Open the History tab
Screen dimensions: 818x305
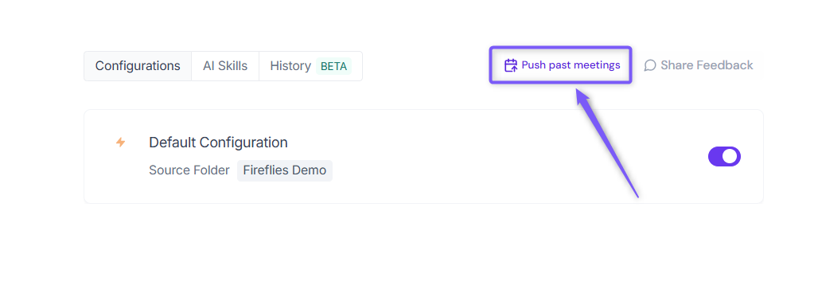[310, 66]
